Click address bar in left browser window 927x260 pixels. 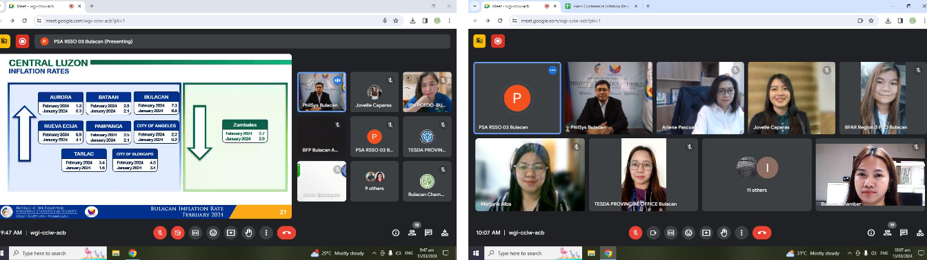217,21
